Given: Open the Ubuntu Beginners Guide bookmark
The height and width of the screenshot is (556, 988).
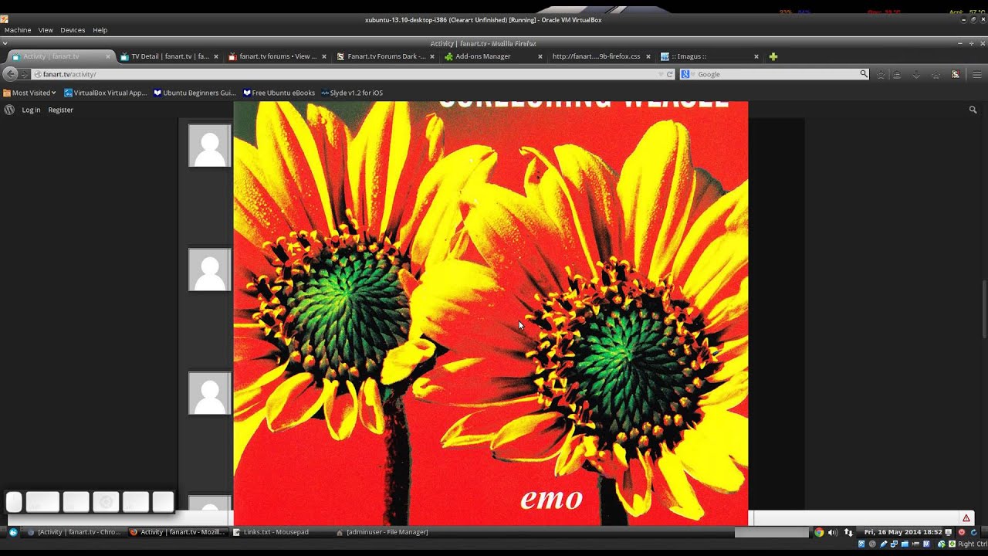Looking at the screenshot, I should coord(195,93).
